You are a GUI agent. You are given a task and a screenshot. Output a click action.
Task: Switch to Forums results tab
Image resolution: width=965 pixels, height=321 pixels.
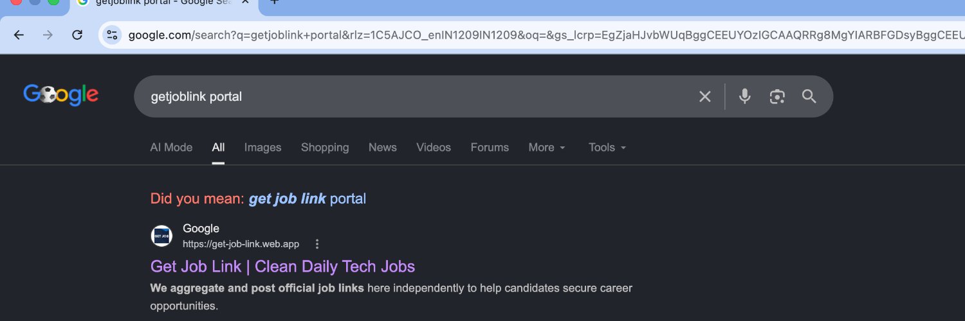(x=490, y=148)
